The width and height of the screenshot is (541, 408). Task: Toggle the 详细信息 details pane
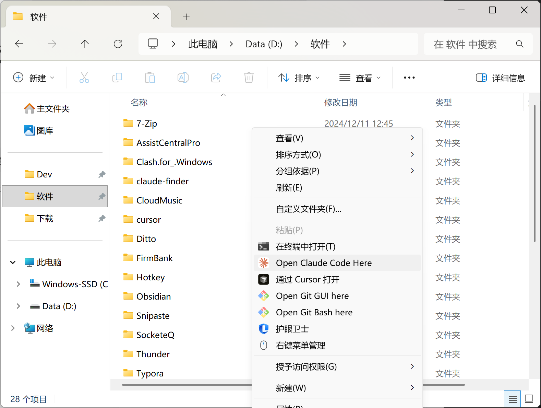(501, 78)
